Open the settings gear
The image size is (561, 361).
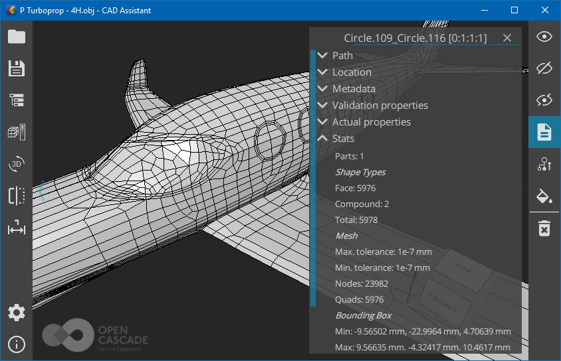[17, 313]
